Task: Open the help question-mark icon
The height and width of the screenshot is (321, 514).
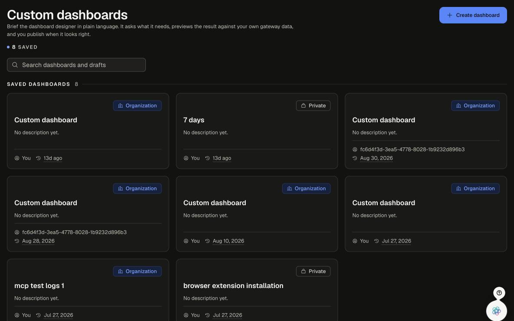Action: [x=499, y=293]
